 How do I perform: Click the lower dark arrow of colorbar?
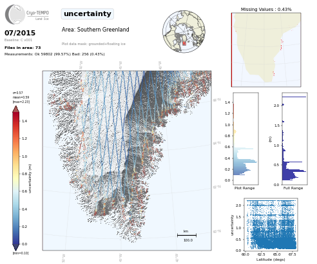[16, 247]
